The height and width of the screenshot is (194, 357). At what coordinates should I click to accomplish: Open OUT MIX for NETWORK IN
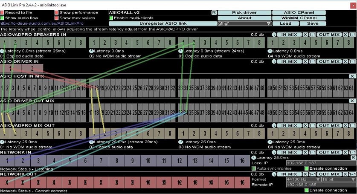point(329,152)
